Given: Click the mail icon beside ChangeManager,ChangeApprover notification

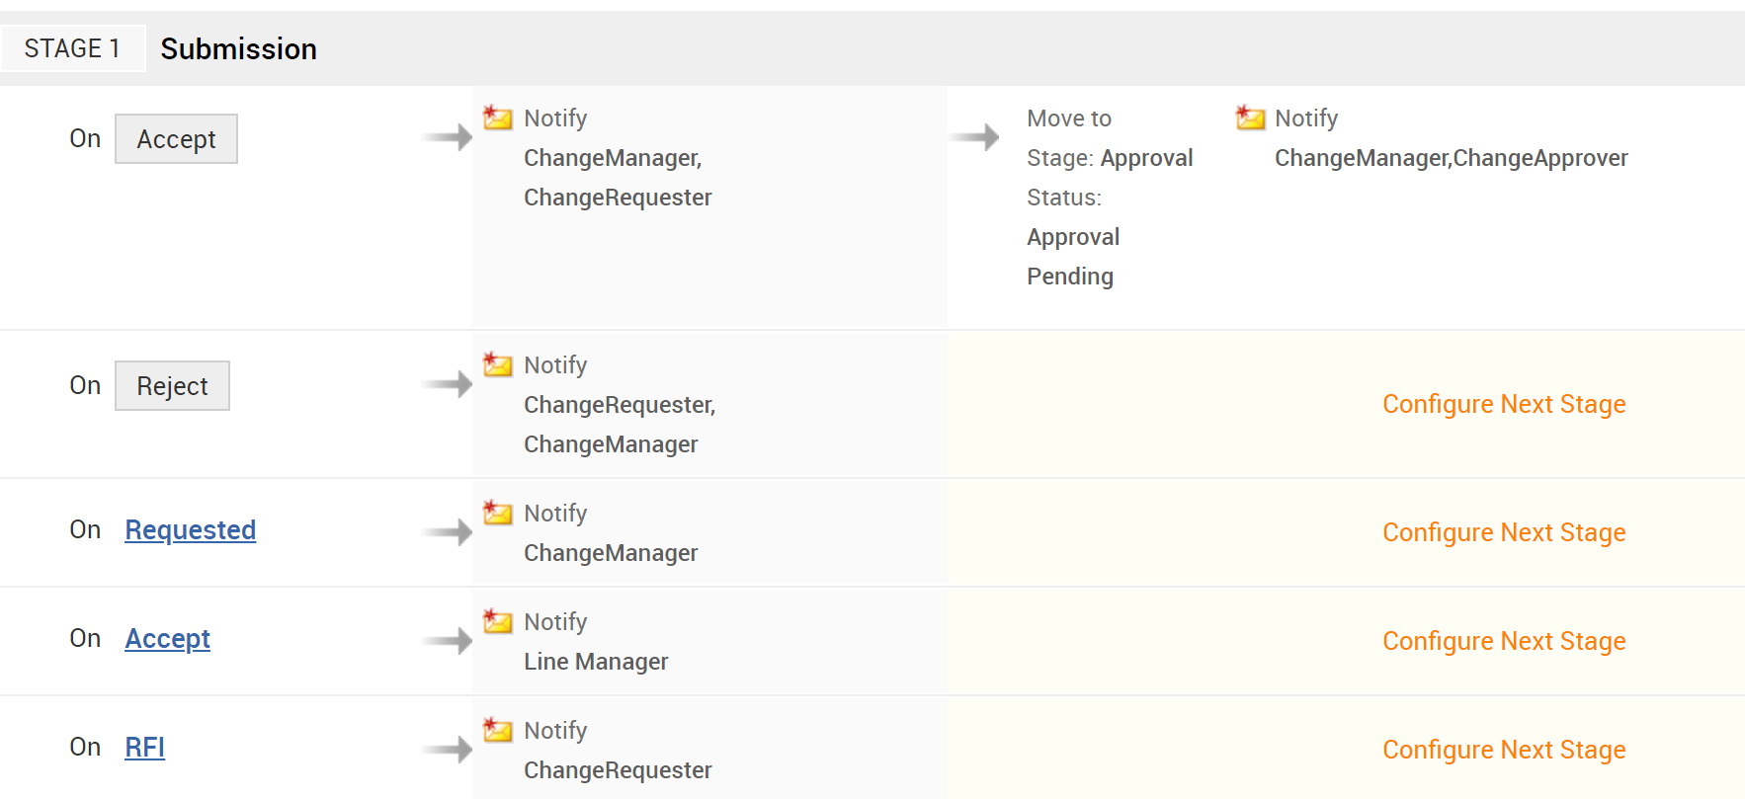Looking at the screenshot, I should click(x=1250, y=119).
